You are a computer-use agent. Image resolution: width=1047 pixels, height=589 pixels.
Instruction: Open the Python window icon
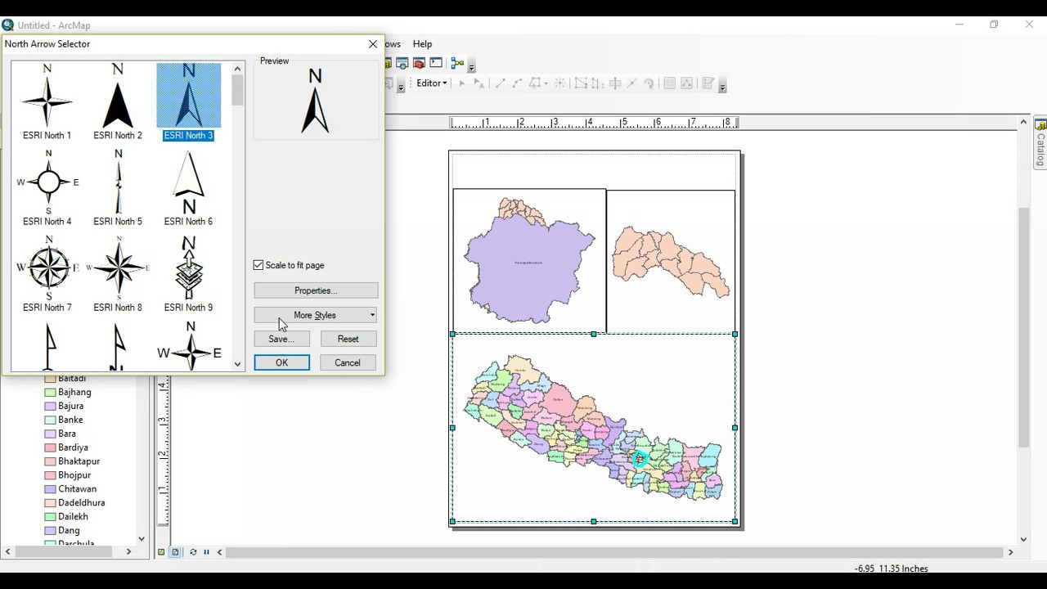point(436,63)
